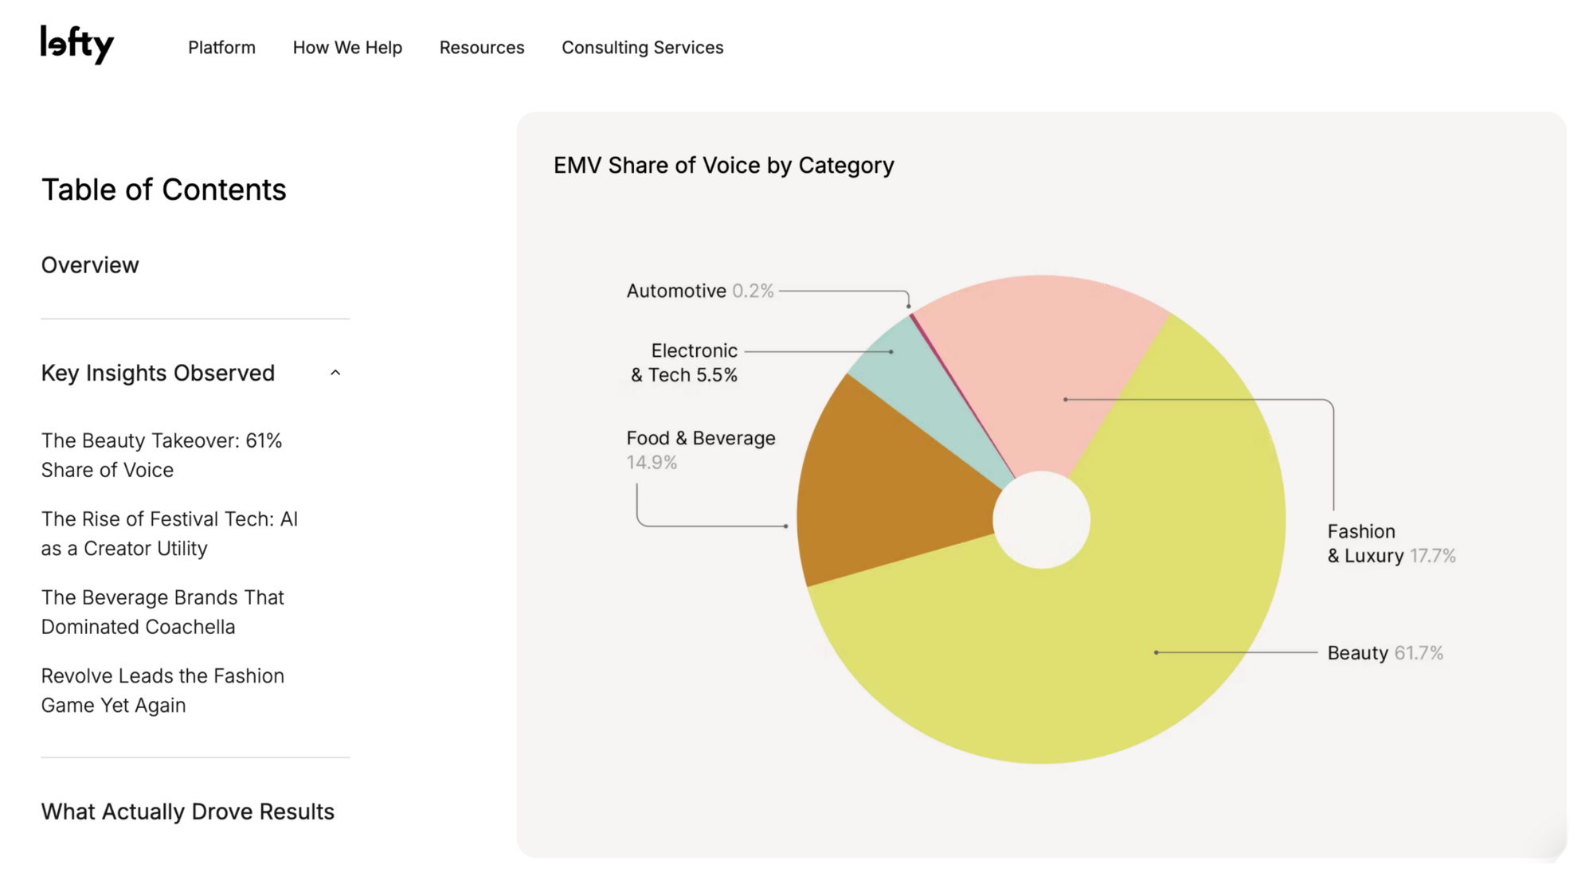The height and width of the screenshot is (896, 1593).
Task: Open the Platform menu
Action: (x=221, y=48)
